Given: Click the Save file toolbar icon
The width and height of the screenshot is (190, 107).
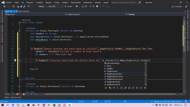Looking at the screenshot, I should tap(21, 7).
